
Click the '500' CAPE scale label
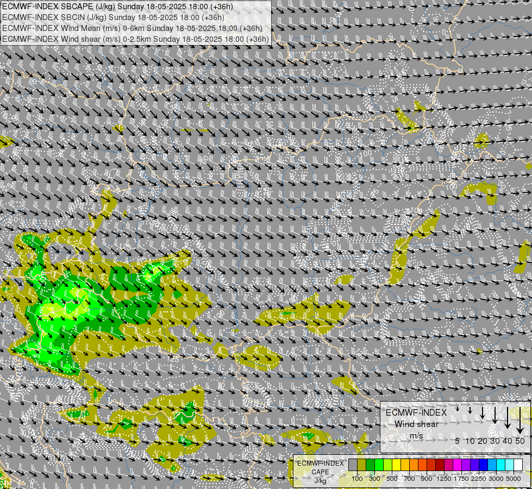pos(392,479)
